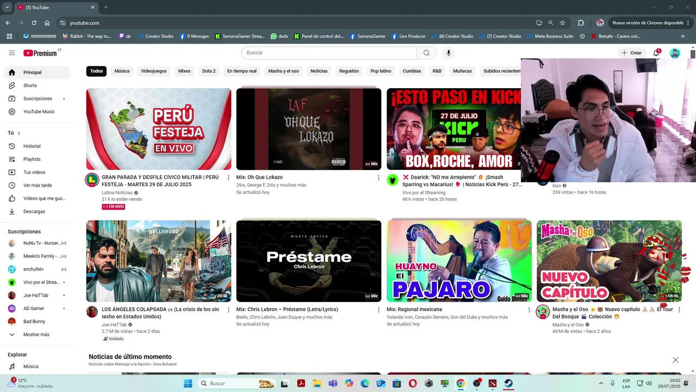
Task: Click the YouTube Premium logo
Action: click(40, 53)
